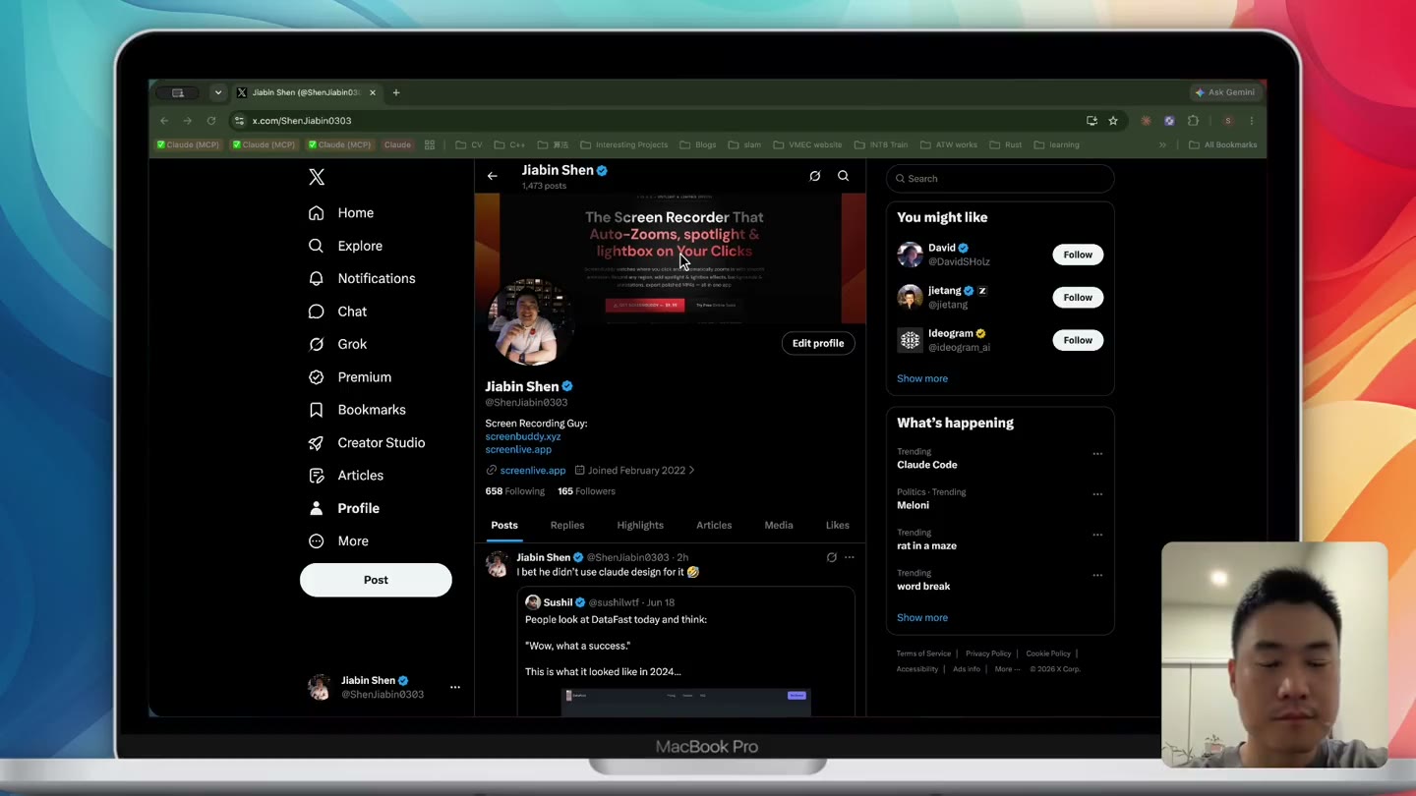Click the profile search magnifier icon
This screenshot has width=1416, height=796.
(x=843, y=176)
